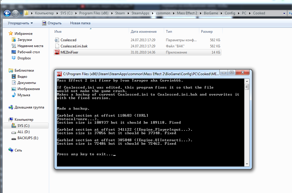This screenshot has height=193, width=292.
Task: Open Избранное in the navigation pane
Action: point(23,34)
